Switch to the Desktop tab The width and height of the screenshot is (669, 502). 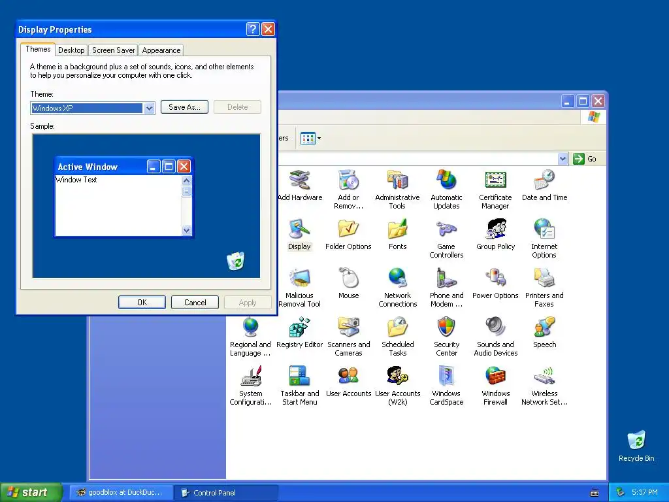pos(71,50)
